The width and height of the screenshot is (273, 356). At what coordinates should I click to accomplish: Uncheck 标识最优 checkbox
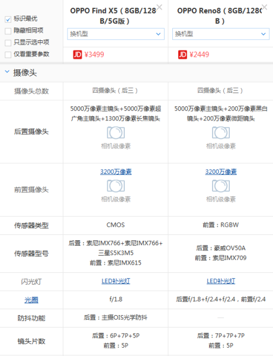(x=8, y=20)
